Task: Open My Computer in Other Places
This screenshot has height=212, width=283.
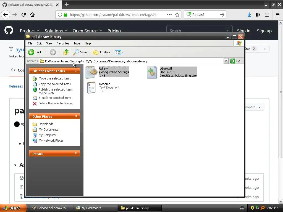Action: [48, 135]
